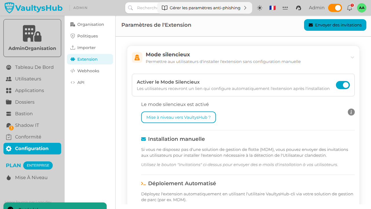Open the API settings tab
Viewport: 371px width, 209px height.
[x=90, y=82]
